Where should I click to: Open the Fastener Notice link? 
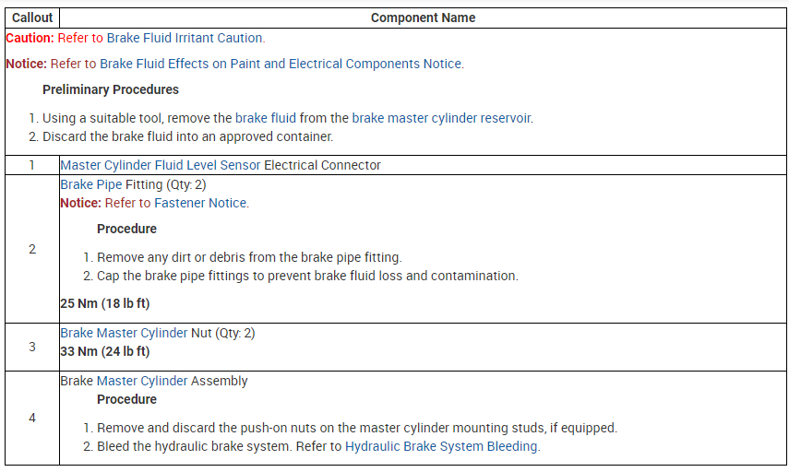click(200, 203)
